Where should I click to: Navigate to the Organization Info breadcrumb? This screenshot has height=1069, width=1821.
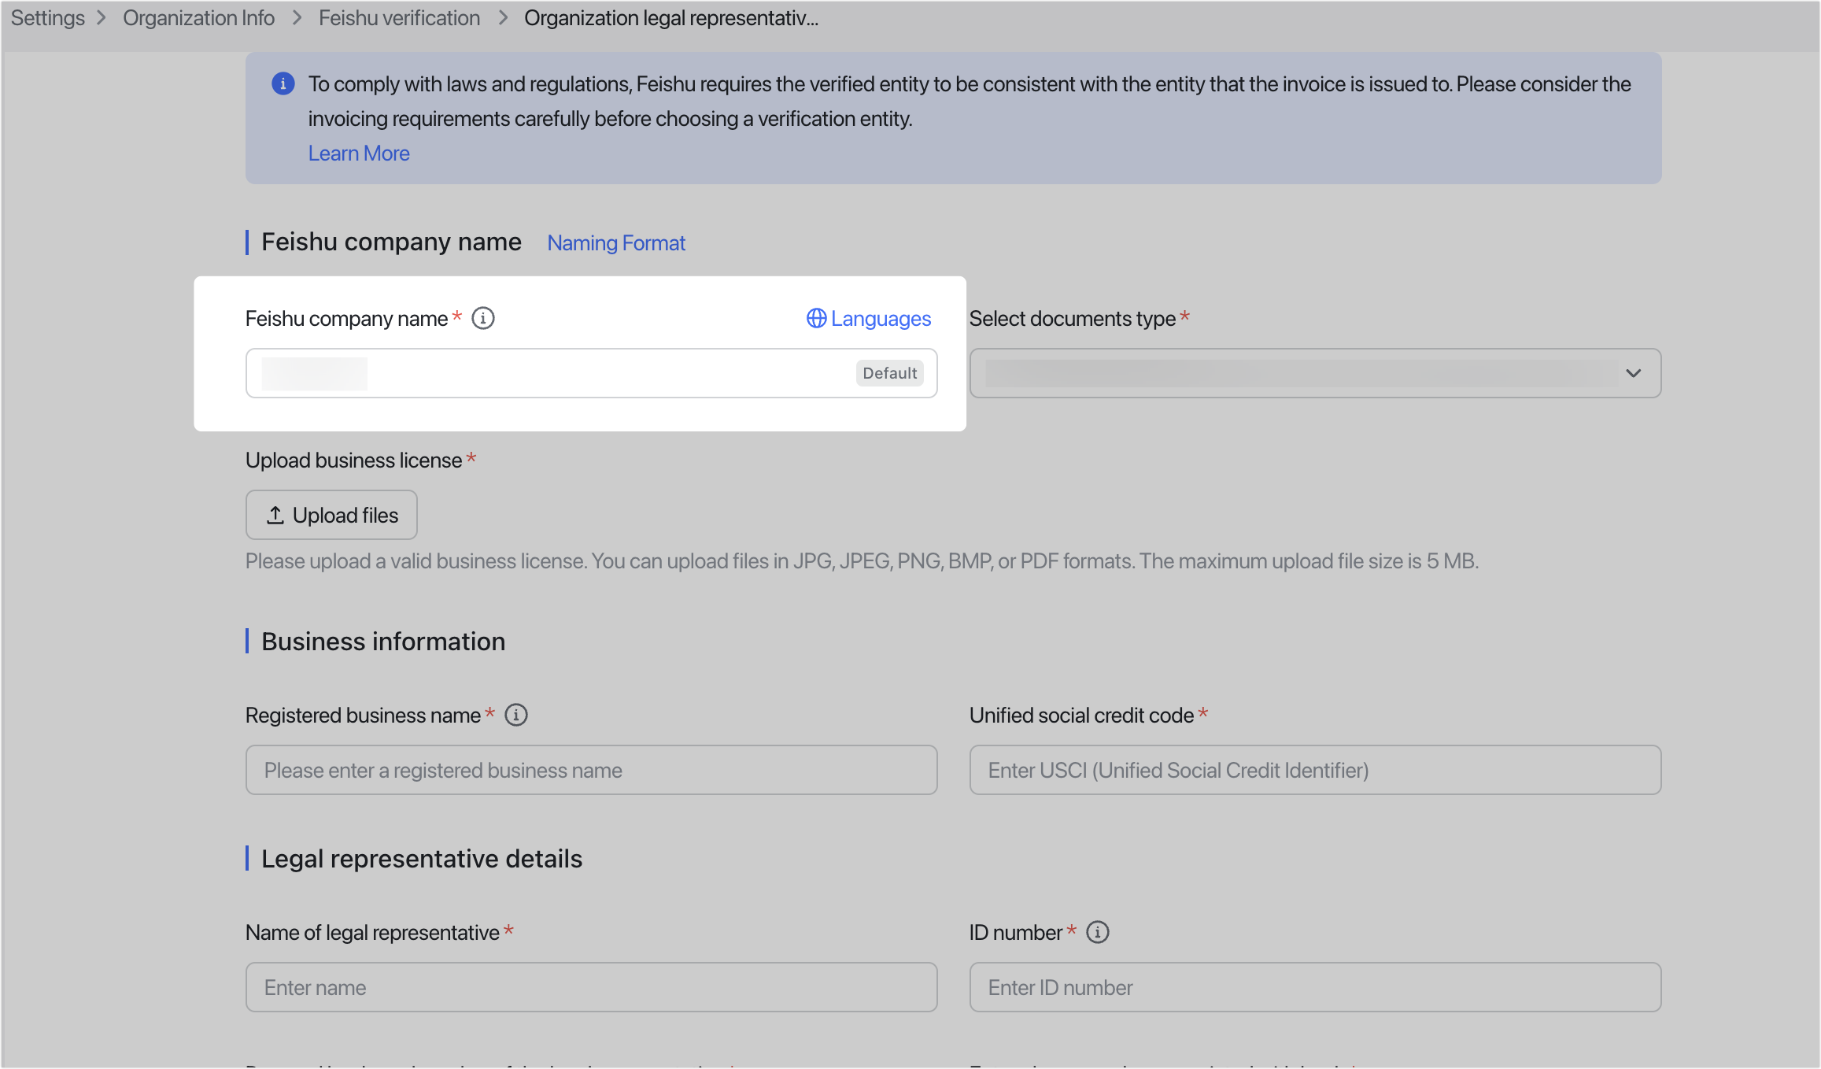[x=198, y=17]
